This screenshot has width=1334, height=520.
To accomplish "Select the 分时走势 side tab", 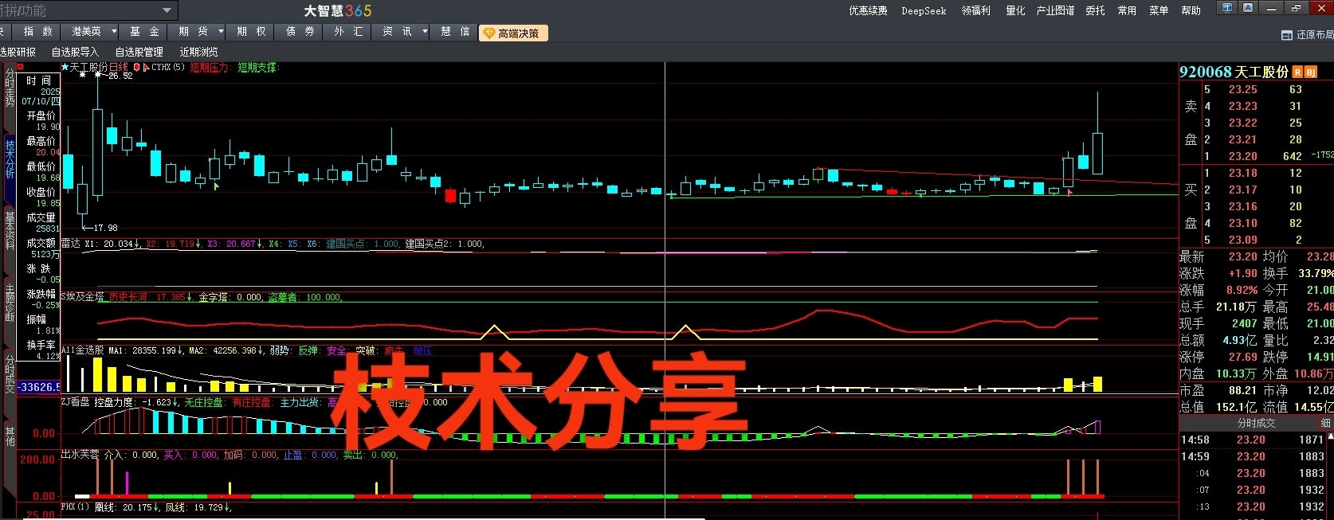I will 10,88.
